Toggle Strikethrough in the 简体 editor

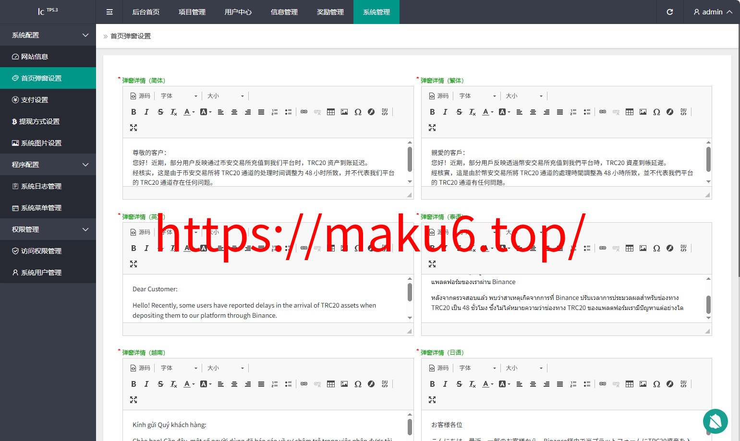coord(160,112)
